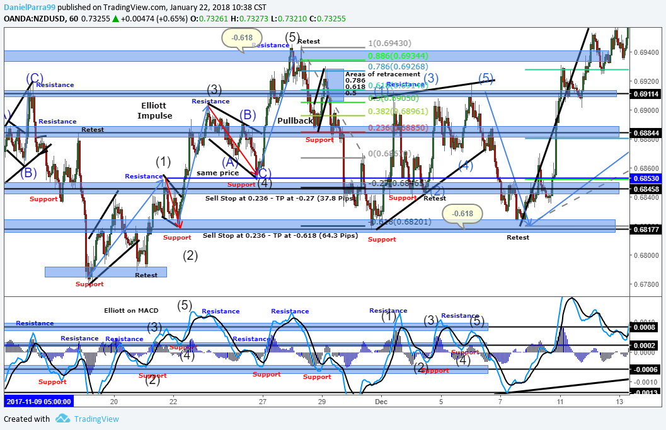The image size is (666, 430).
Task: Click the 0.69400 price scale tick
Action: (646, 53)
